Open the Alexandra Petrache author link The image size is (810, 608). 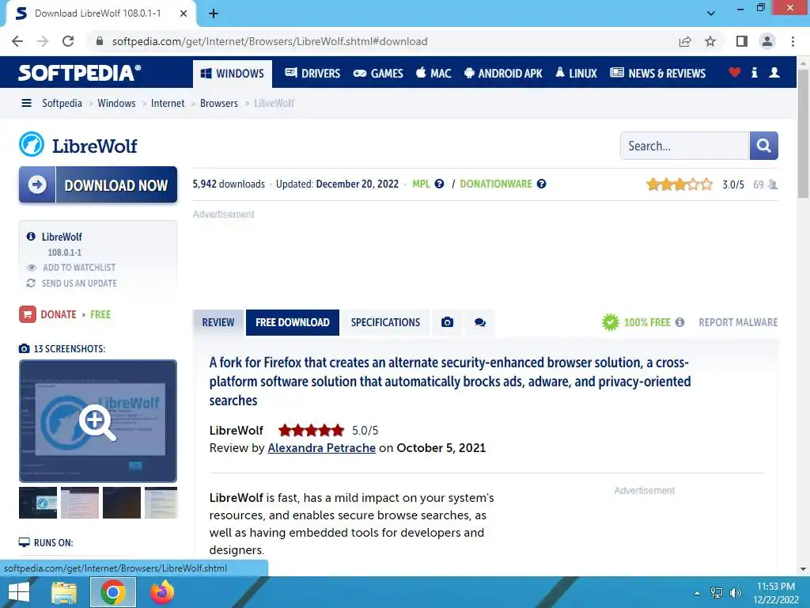tap(321, 448)
